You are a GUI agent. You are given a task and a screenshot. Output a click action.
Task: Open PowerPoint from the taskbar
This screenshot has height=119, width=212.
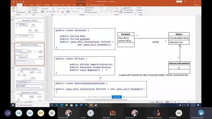pyautogui.click(x=91, y=105)
